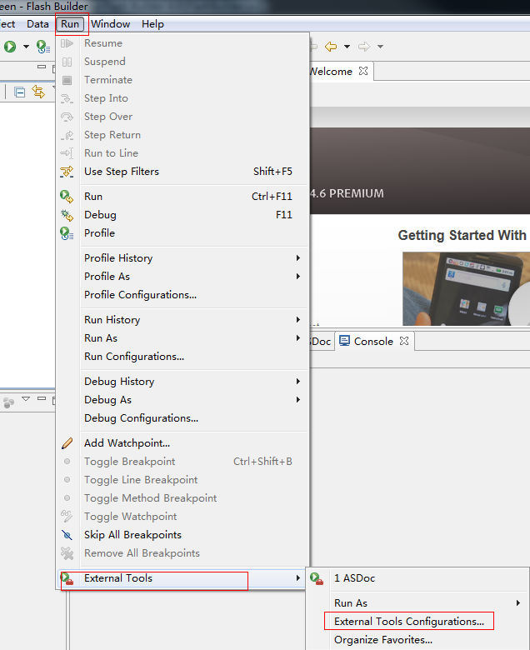Open the dropdown arrow beside the Run toolbar icon
The width and height of the screenshot is (530, 650).
pos(26,47)
